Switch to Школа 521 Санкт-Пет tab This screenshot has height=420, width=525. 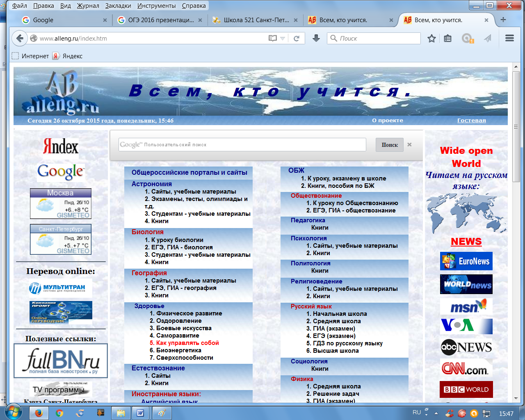256,20
